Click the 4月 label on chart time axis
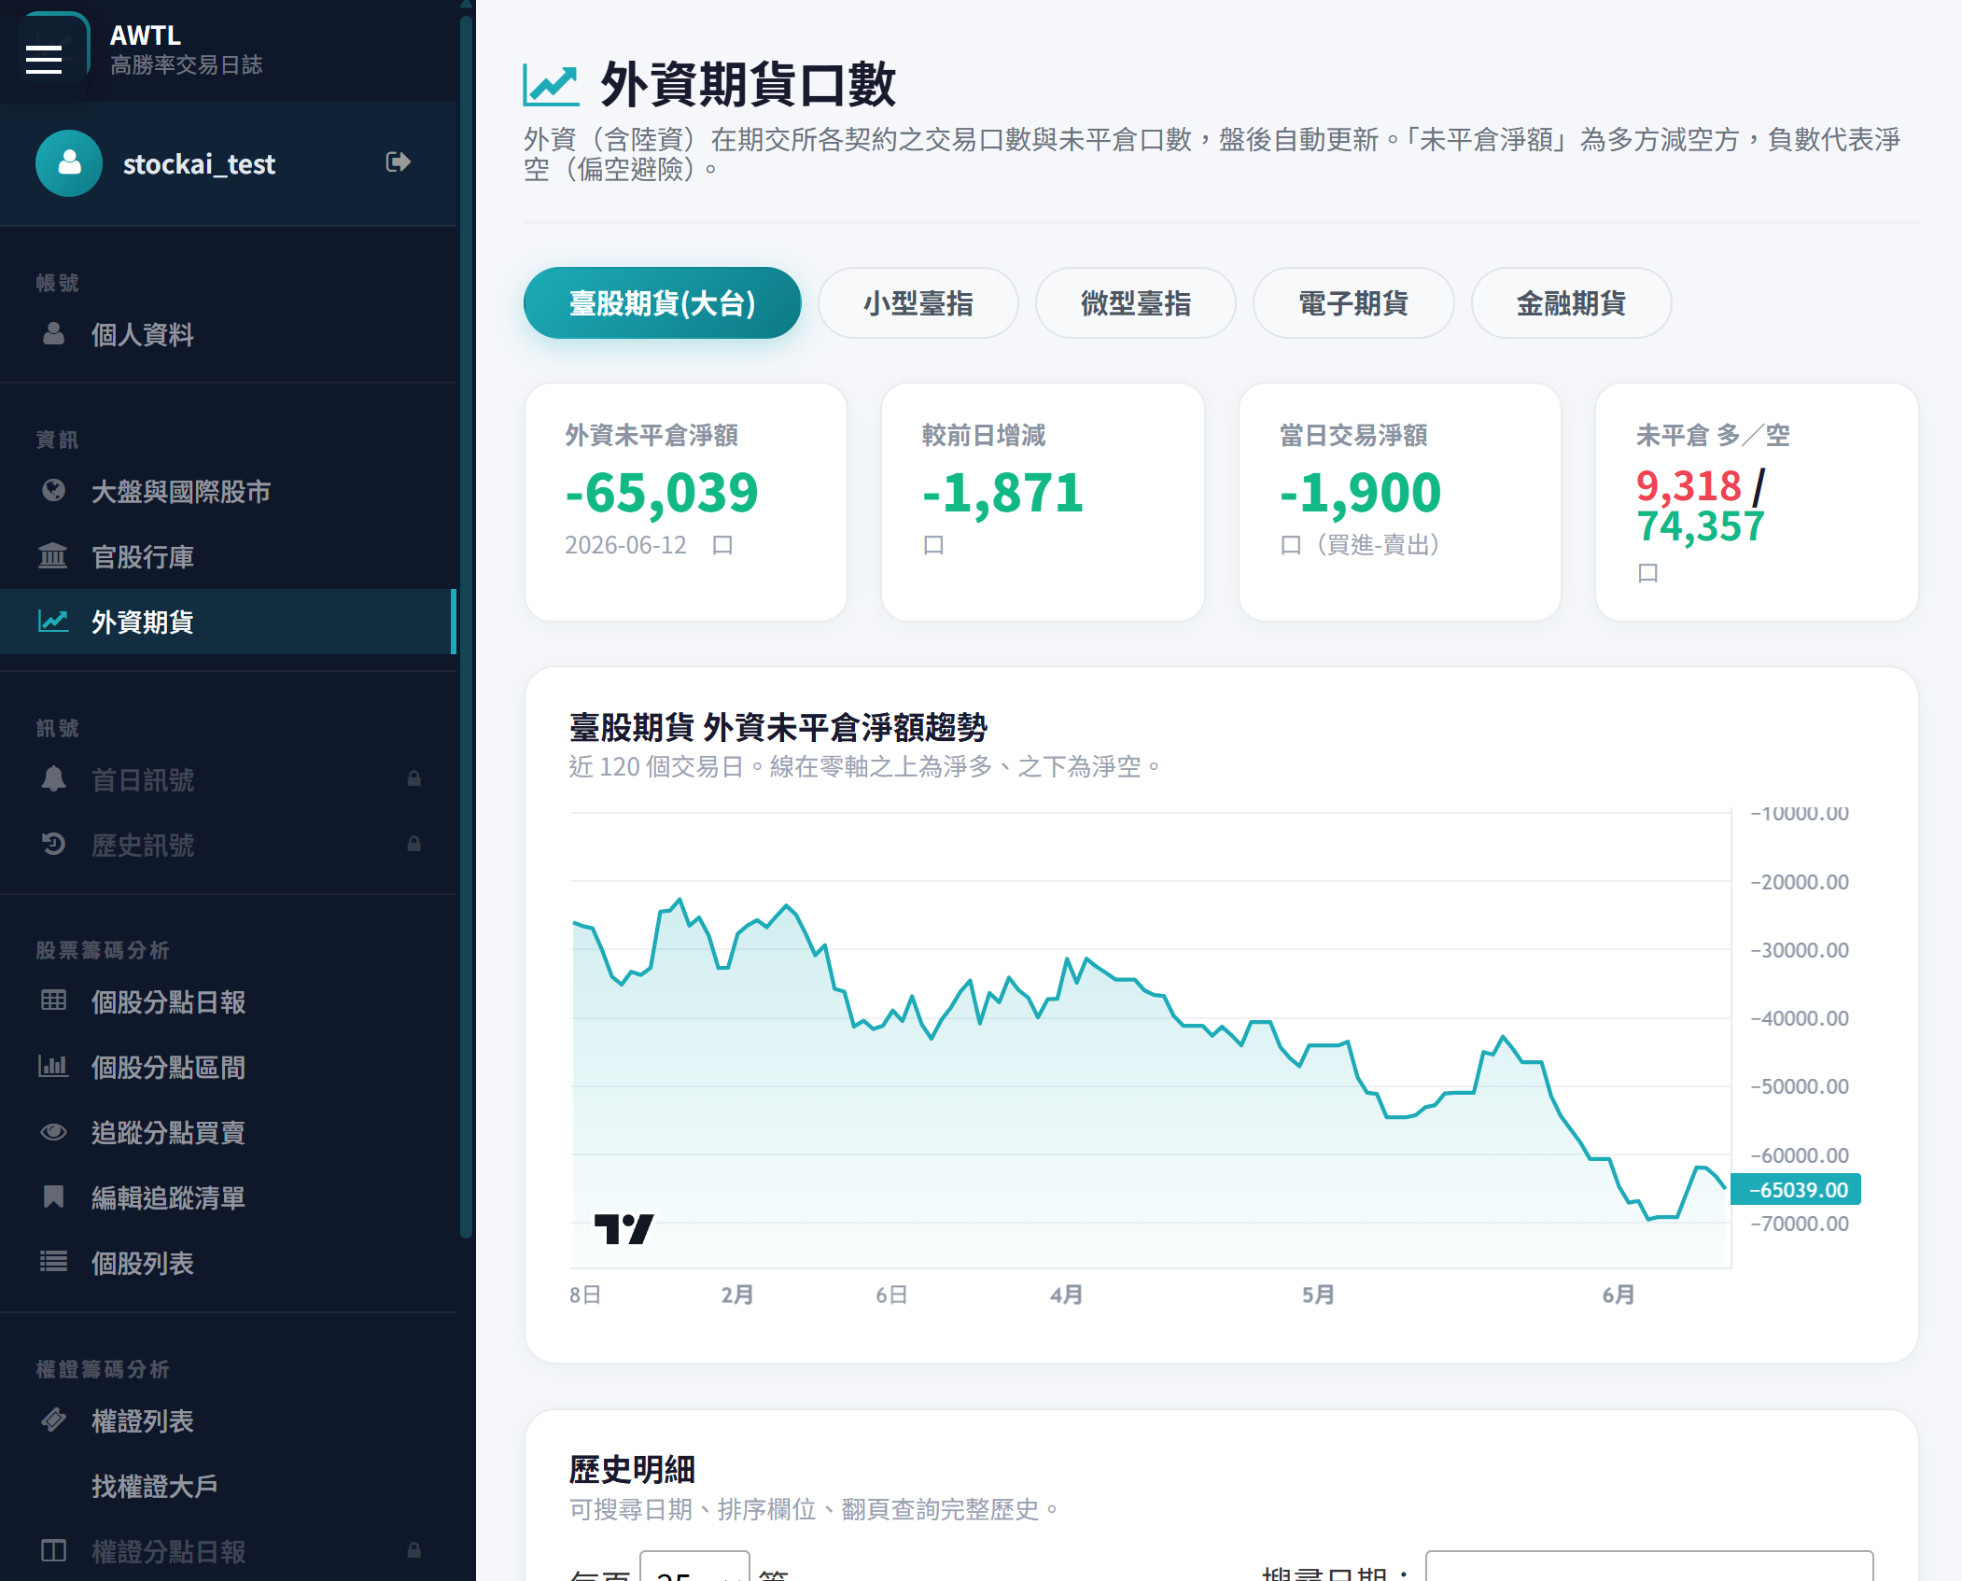The width and height of the screenshot is (1962, 1581). click(1067, 1294)
